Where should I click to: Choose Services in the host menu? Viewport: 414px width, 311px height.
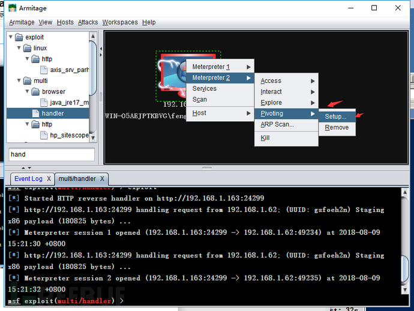click(x=220, y=88)
